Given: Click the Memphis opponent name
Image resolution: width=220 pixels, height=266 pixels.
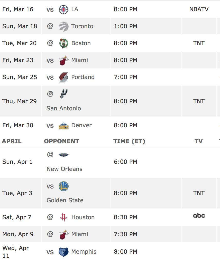Looking at the screenshot, I should (84, 252).
